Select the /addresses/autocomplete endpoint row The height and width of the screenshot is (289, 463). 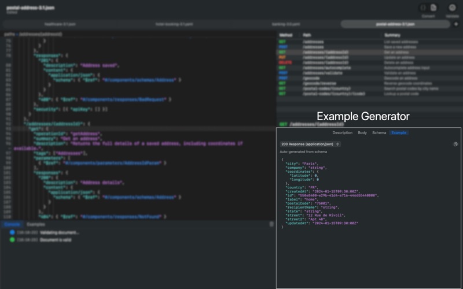[370, 68]
